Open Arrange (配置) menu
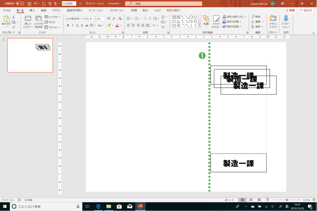 point(206,22)
